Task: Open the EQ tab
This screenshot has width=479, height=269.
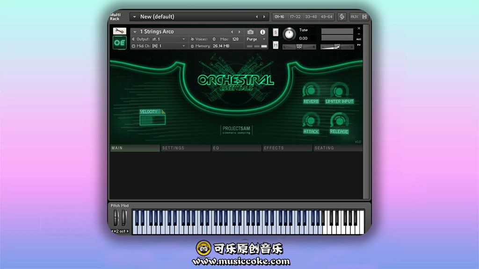Action: pyautogui.click(x=236, y=148)
